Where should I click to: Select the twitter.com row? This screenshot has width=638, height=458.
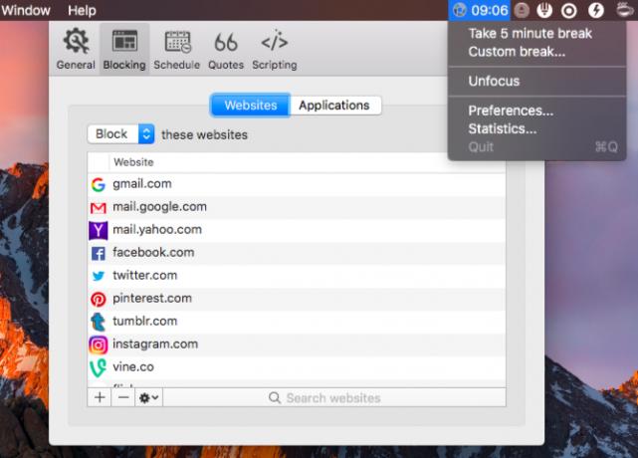297,276
